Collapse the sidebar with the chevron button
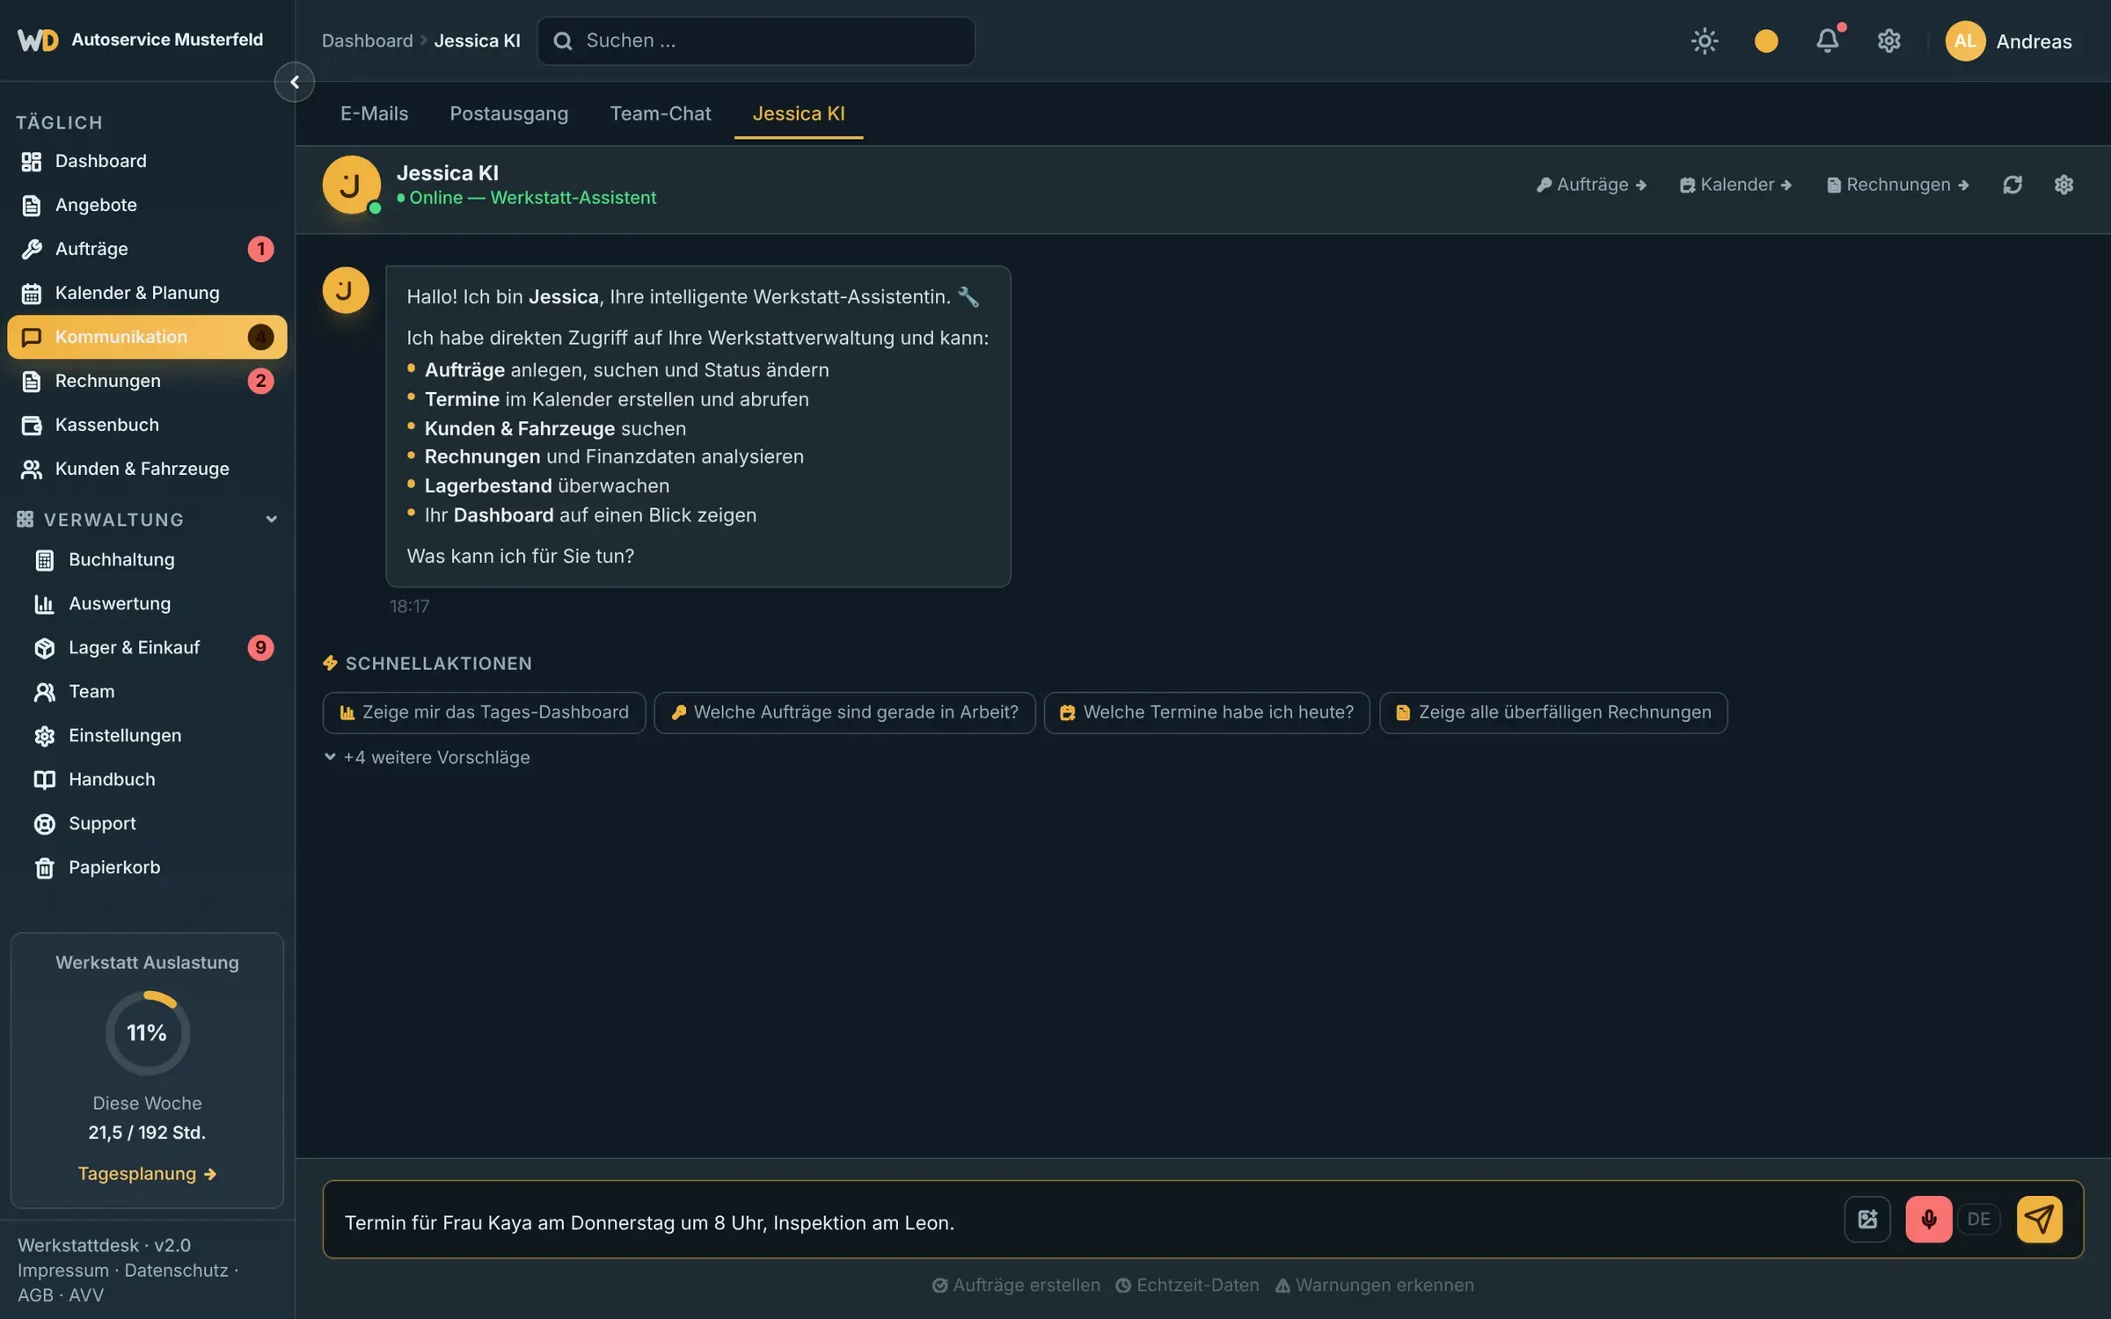The image size is (2111, 1319). pos(295,82)
